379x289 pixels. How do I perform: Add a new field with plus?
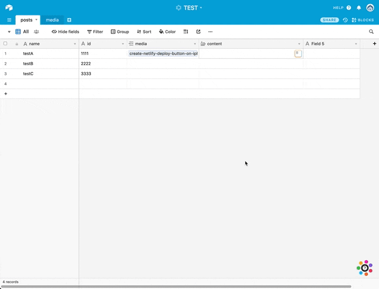(374, 43)
